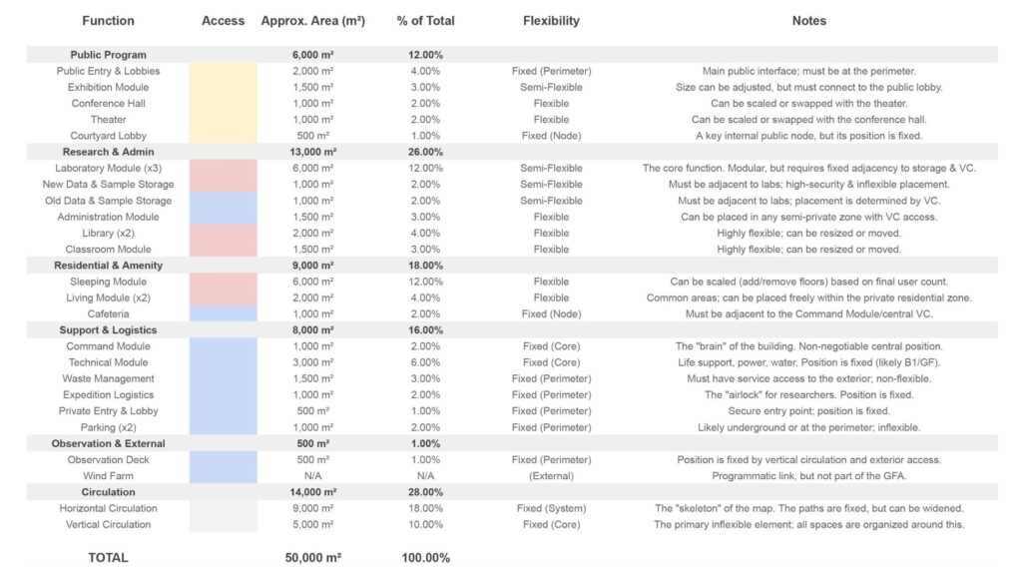
Task: Click the pink access swatch beside Laboratory Module
Action: pyautogui.click(x=223, y=169)
